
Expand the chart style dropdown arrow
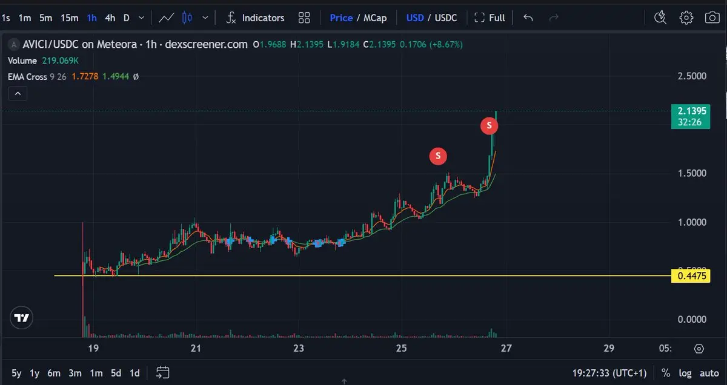pos(205,18)
